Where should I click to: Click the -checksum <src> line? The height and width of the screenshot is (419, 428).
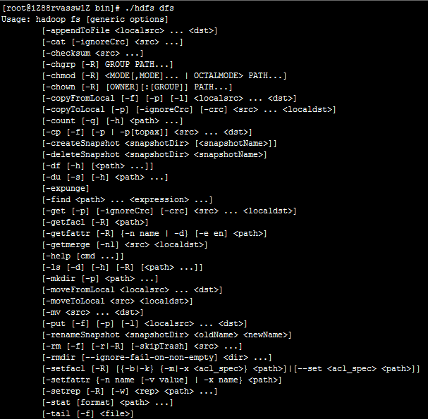(93, 53)
